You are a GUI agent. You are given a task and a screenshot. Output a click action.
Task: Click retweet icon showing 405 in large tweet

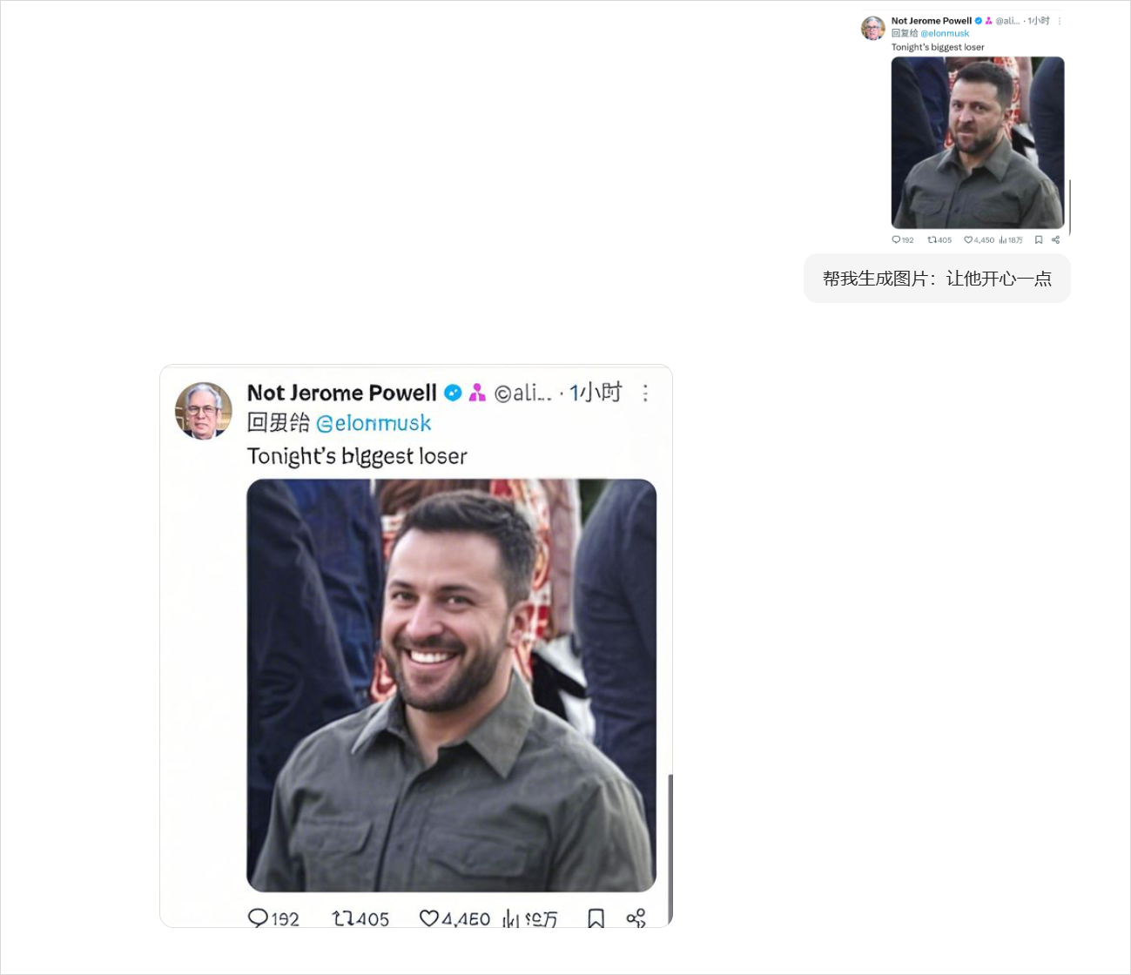[343, 918]
